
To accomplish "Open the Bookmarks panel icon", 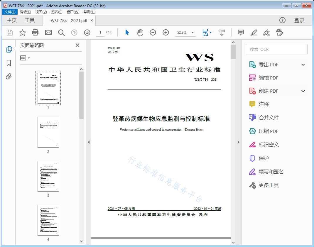I will point(9,63).
